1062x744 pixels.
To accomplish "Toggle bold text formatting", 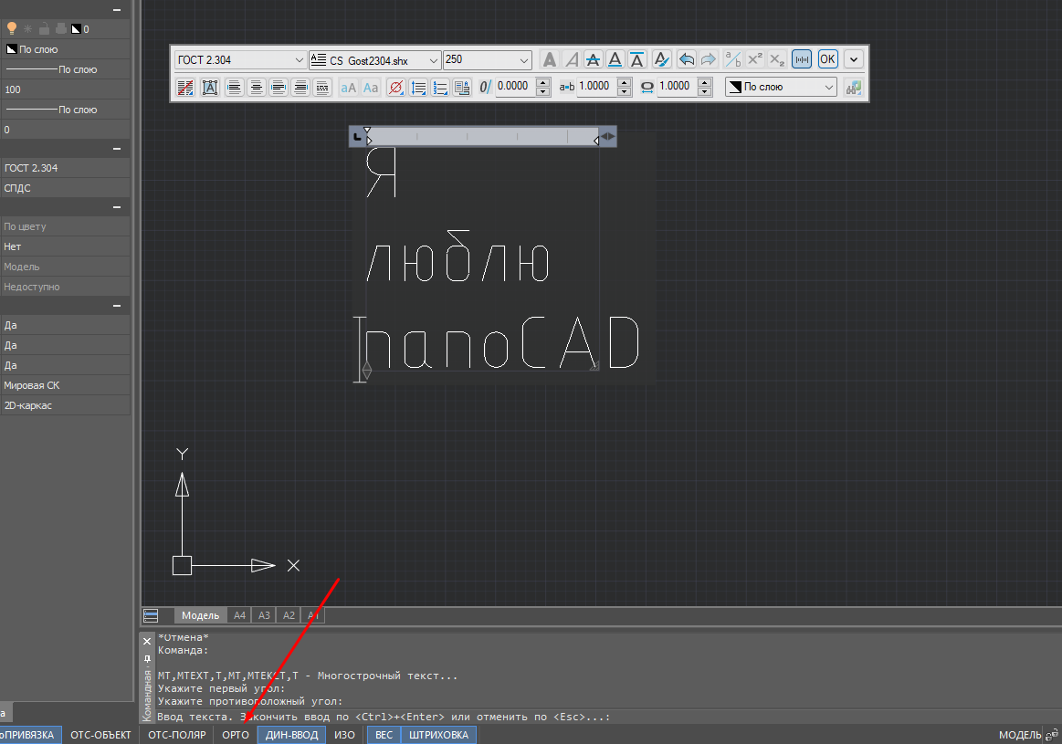I will (550, 59).
